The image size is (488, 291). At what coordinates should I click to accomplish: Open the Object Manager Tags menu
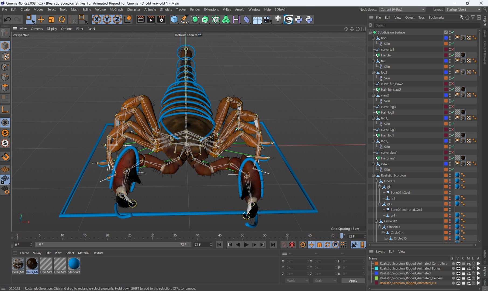click(x=421, y=18)
